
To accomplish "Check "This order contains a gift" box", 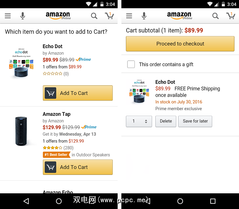I will (131, 64).
